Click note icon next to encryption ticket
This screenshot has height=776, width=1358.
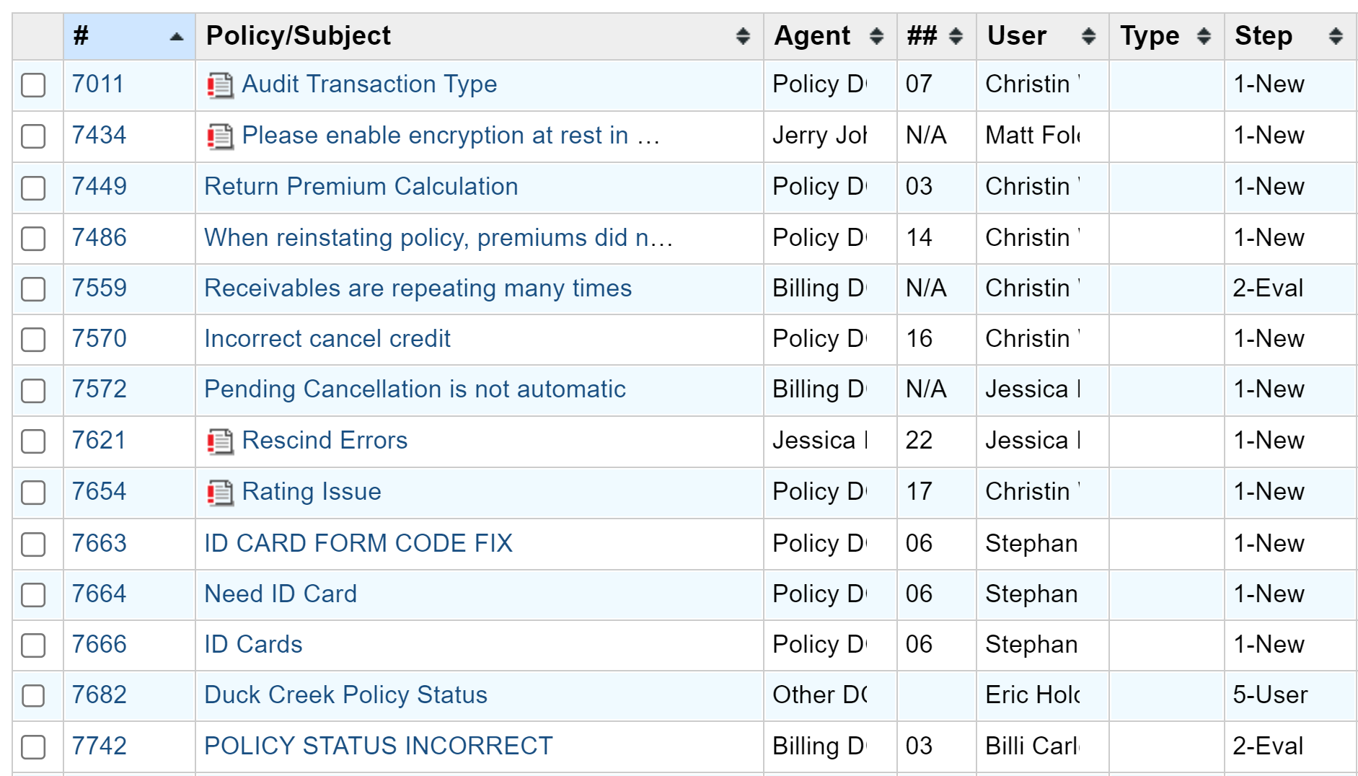click(x=220, y=136)
